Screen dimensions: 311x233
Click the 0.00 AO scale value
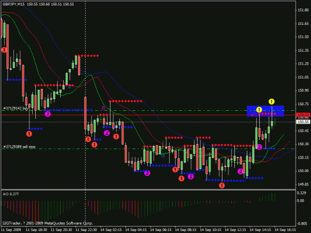point(301,201)
